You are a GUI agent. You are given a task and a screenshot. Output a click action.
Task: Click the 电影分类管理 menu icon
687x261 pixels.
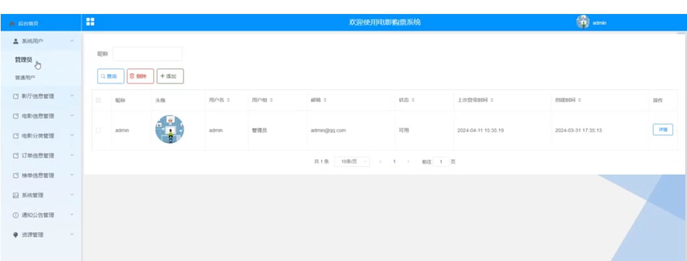click(x=15, y=136)
